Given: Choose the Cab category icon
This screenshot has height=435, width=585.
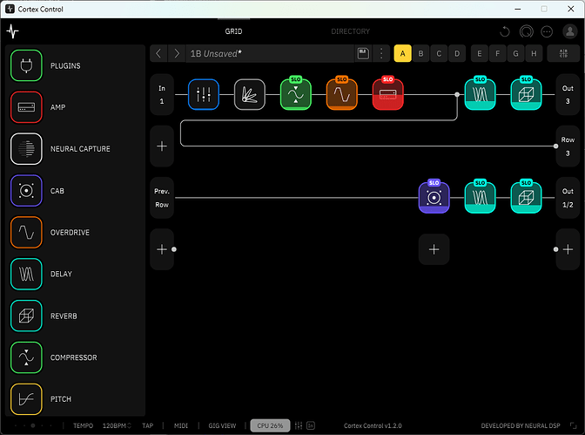Looking at the screenshot, I should coord(26,191).
